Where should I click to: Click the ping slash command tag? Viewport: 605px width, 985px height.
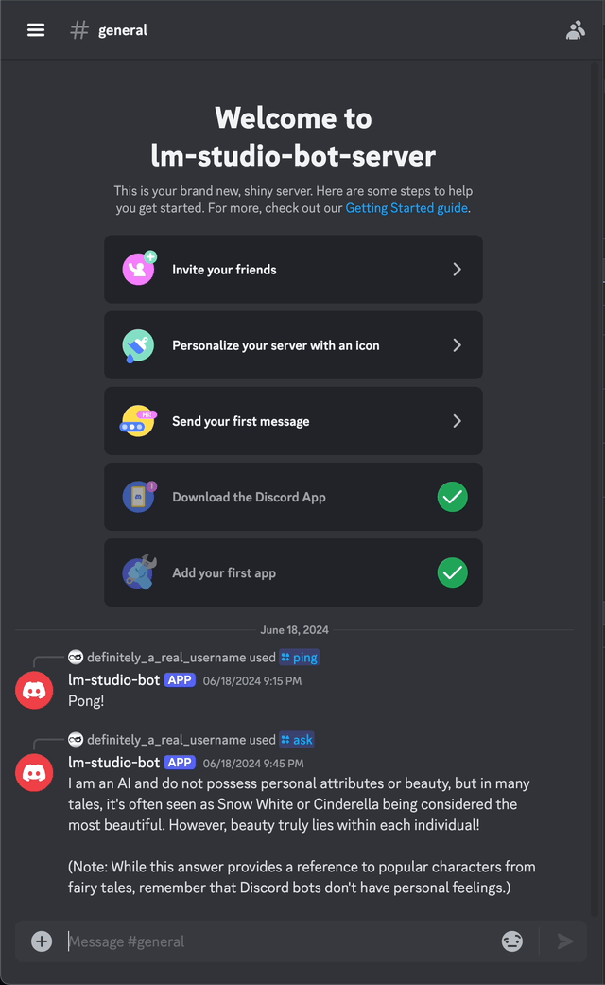pyautogui.click(x=300, y=657)
